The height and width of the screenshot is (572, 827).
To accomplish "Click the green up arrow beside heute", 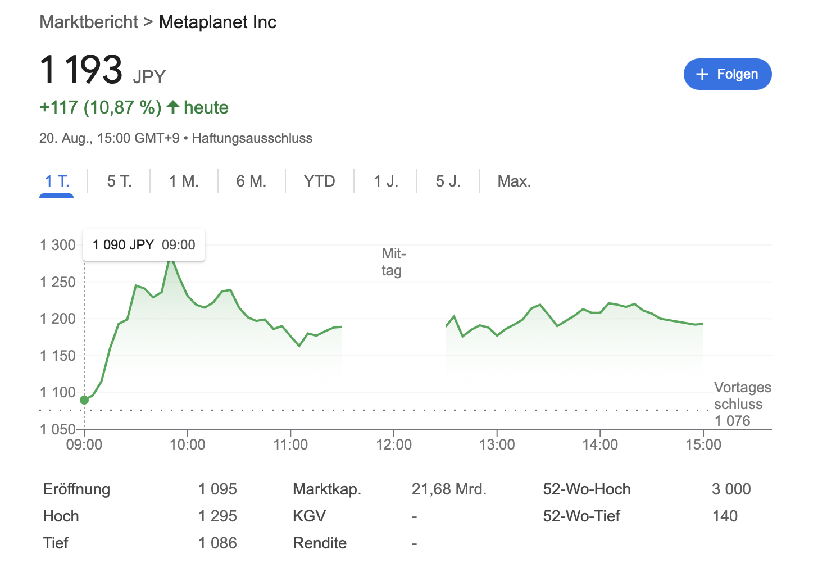I will tap(173, 107).
